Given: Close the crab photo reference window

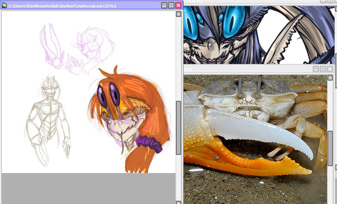Looking at the screenshot, I should point(330,69).
